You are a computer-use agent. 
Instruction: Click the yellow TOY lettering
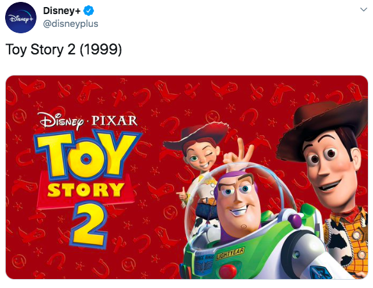pos(87,156)
